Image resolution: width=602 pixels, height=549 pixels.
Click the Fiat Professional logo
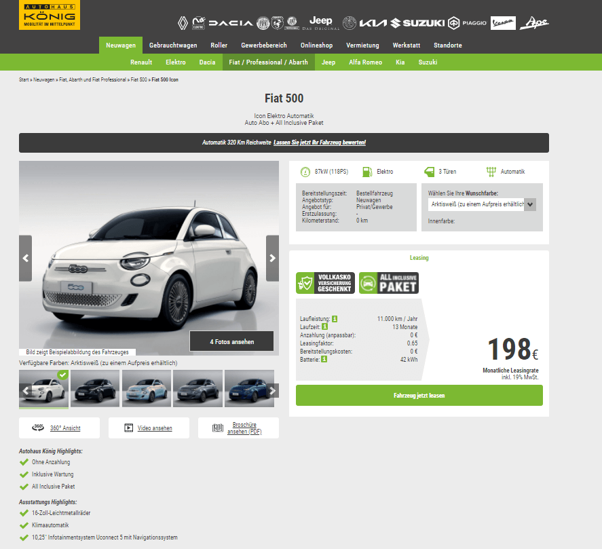tap(292, 23)
